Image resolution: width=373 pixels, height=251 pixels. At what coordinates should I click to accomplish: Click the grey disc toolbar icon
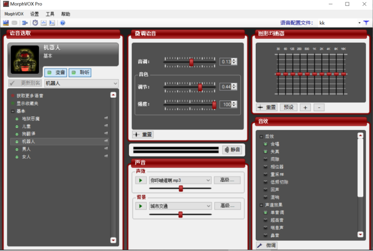click(15, 23)
